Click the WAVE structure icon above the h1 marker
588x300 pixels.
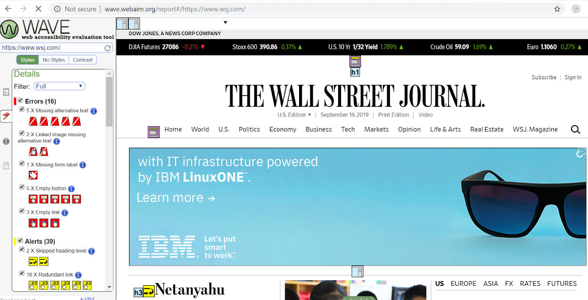(355, 61)
